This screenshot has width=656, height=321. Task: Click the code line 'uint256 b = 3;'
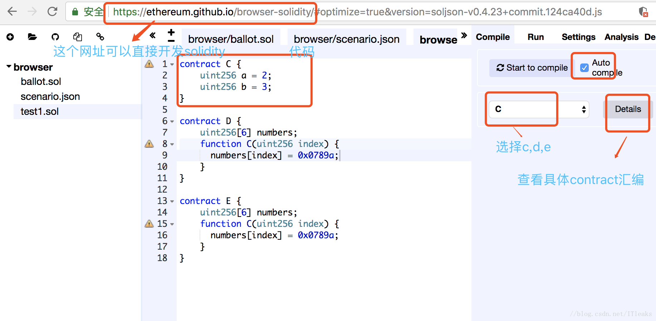pos(235,87)
